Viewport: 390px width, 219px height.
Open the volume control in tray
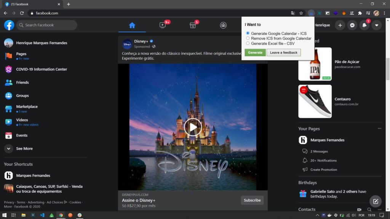pyautogui.click(x=354, y=215)
